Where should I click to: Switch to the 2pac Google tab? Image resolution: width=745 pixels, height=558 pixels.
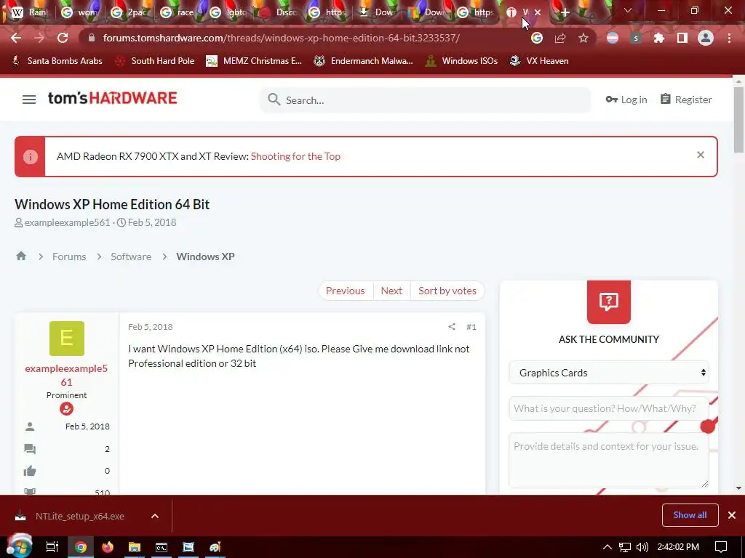[130, 12]
